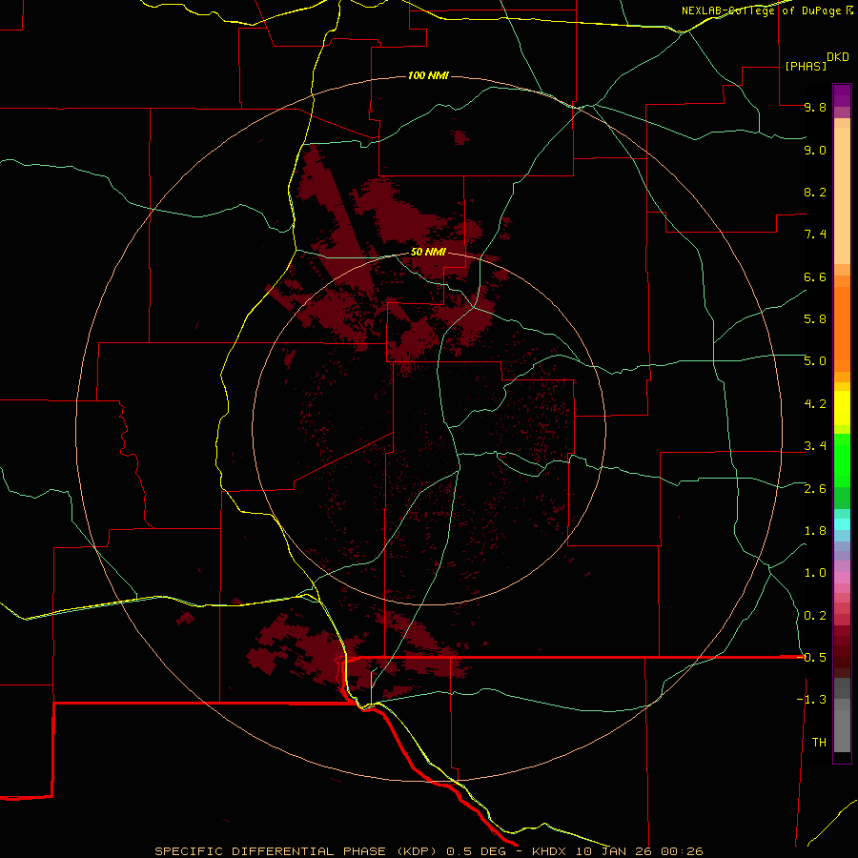Image resolution: width=858 pixels, height=858 pixels.
Task: Click the bright green color bar segment
Action: point(842,460)
